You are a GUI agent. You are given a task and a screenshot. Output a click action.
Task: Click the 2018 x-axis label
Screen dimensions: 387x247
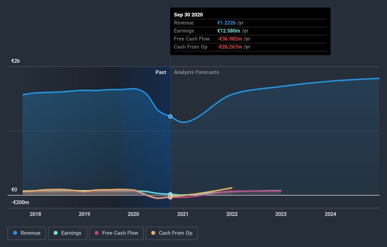35,214
